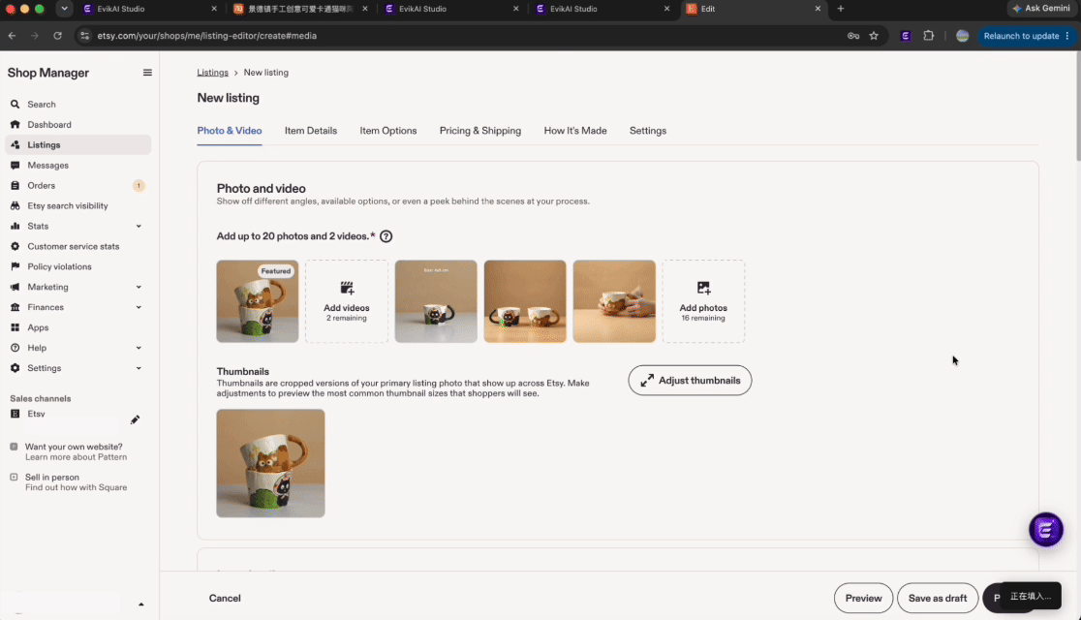Click the large thumbnail preview image
The image size is (1081, 620).
(x=270, y=463)
